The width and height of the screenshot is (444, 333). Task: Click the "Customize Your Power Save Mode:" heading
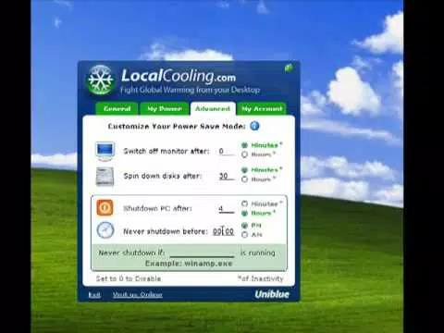(x=177, y=127)
